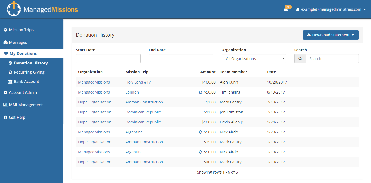Click the team member name Alan Kuhn
Image resolution: width=371 pixels, height=183 pixels.
[229, 82]
